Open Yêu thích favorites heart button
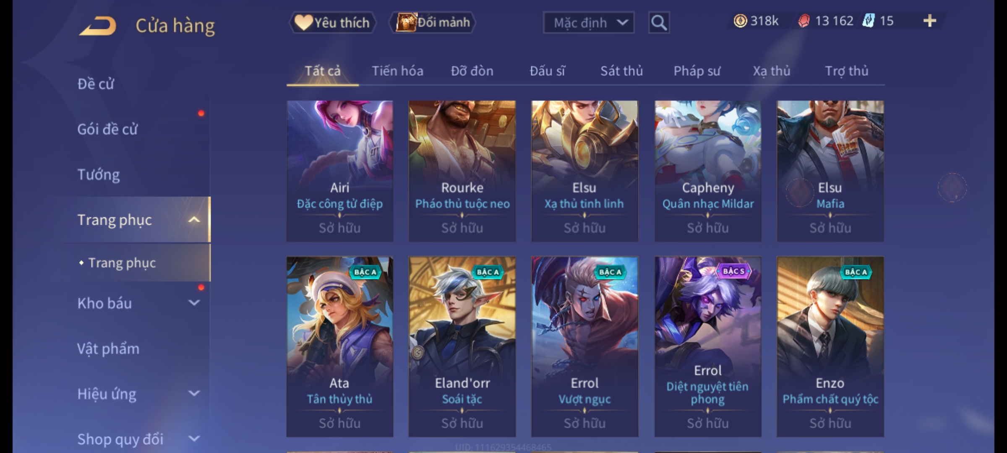The image size is (1007, 453). [x=333, y=23]
